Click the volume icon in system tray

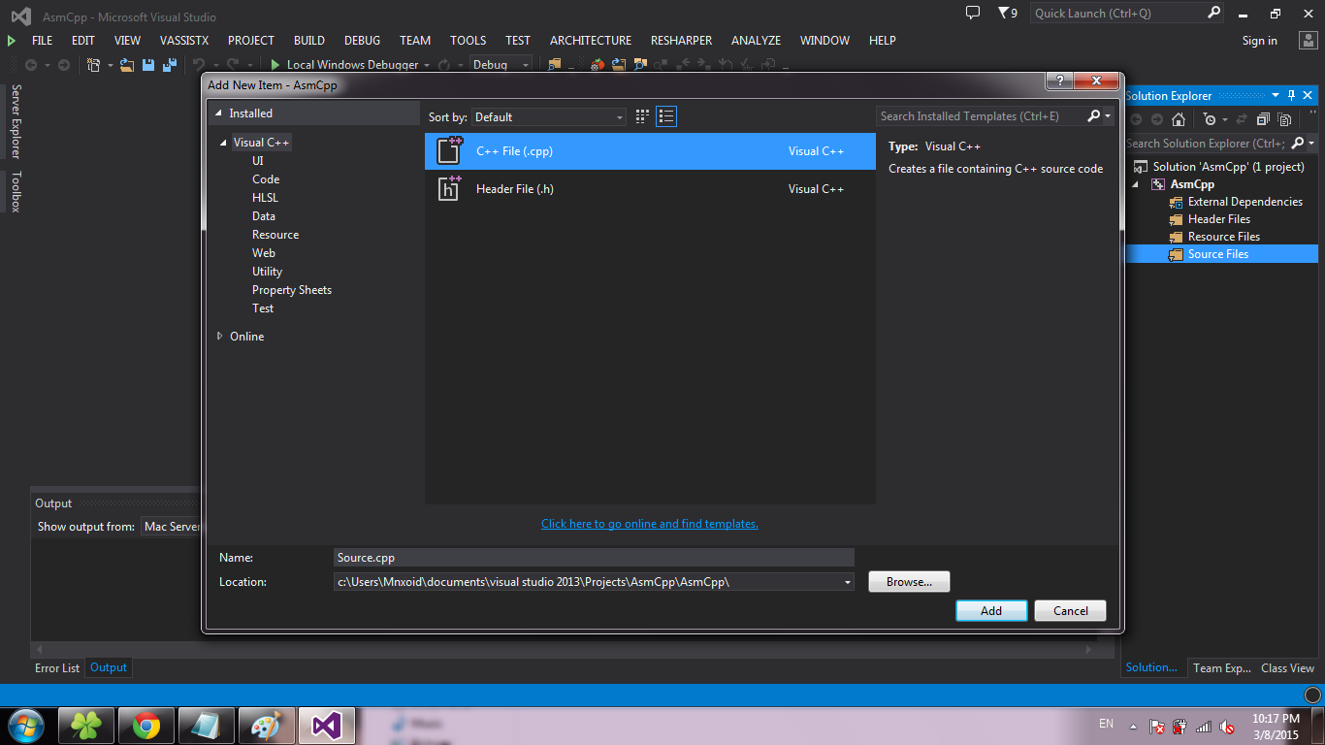coord(1227,727)
